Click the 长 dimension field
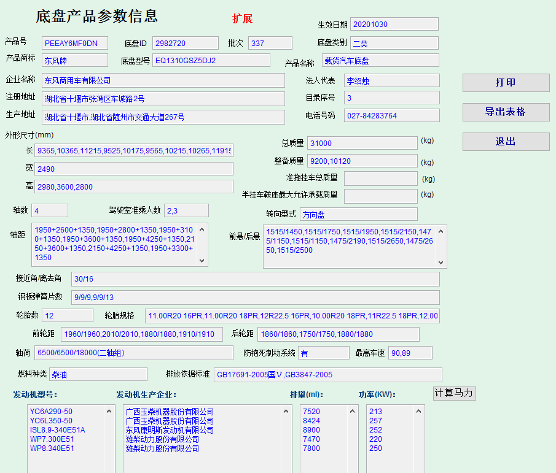Image resolution: width=556 pixels, height=473 pixels. pos(134,150)
